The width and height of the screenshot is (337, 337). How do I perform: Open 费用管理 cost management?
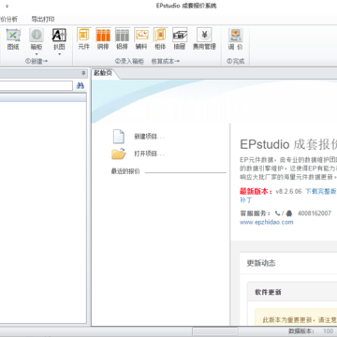204,39
